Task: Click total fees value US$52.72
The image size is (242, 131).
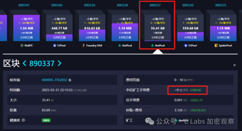Action: [x=197, y=100]
